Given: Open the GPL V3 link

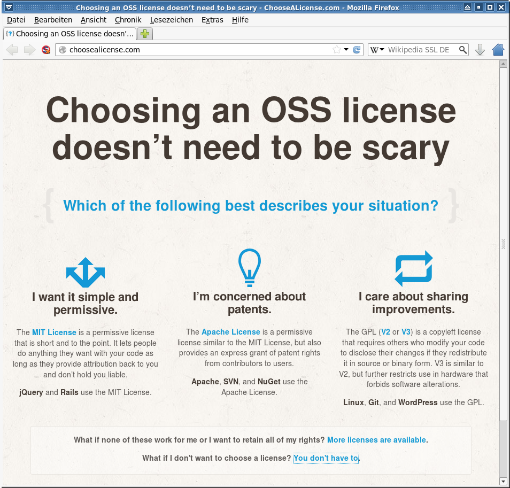Looking at the screenshot, I should coord(406,331).
